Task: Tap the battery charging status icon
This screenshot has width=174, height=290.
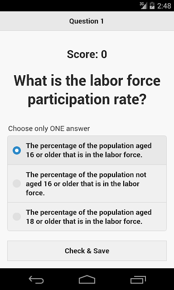Action: [x=152, y=5]
